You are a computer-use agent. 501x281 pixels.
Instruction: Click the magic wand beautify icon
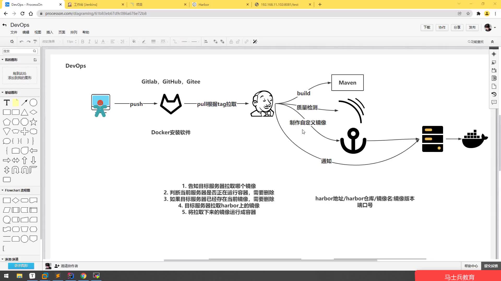(255, 42)
